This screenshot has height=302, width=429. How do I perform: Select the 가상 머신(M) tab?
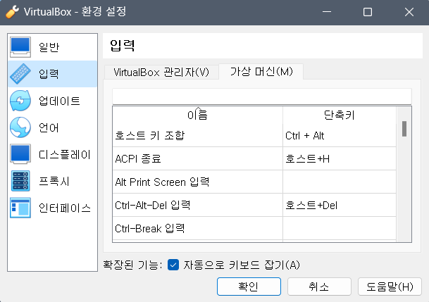(261, 72)
